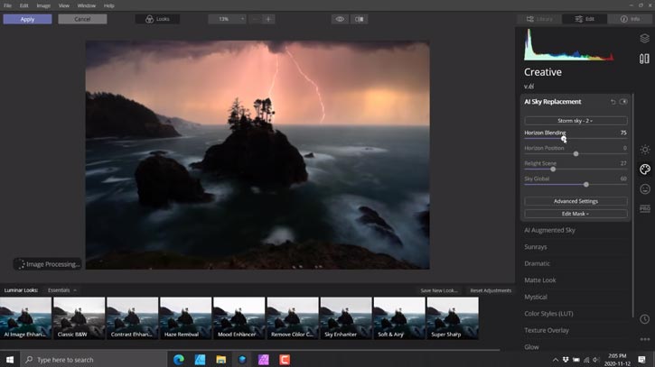655x367 pixels.
Task: Apply the Soft & Airy look
Action: pyautogui.click(x=399, y=317)
